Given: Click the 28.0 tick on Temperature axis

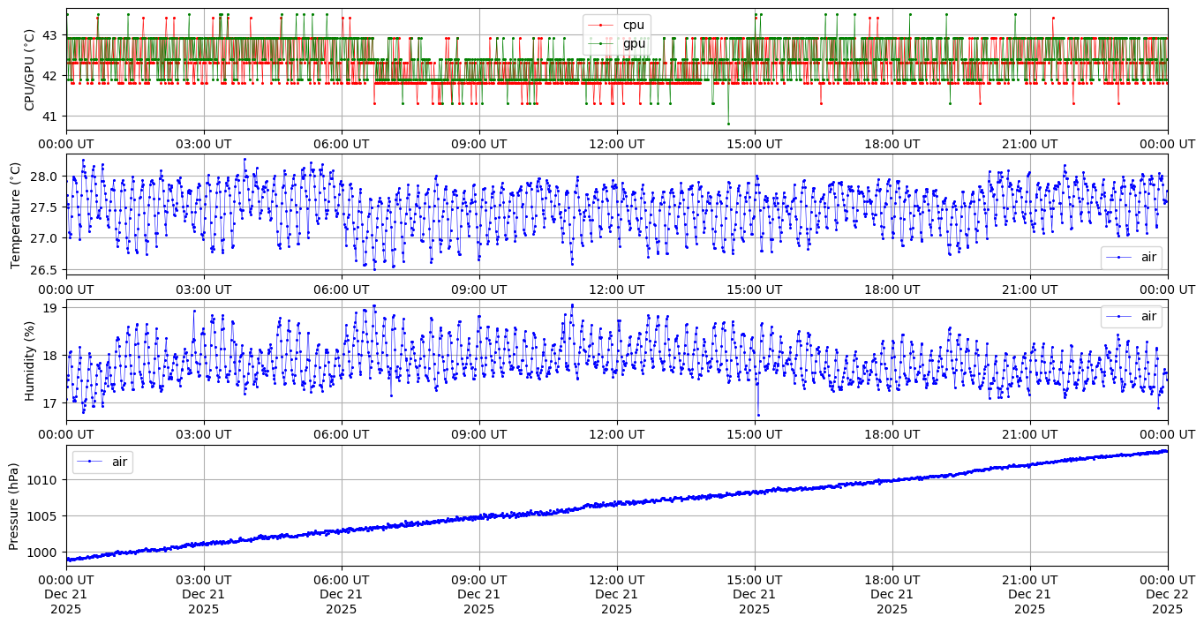Looking at the screenshot, I should click(45, 177).
